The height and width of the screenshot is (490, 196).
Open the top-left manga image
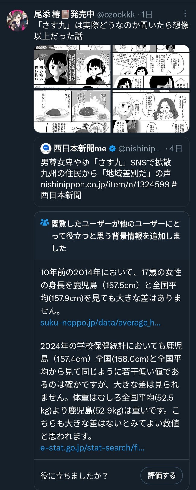coord(72,66)
